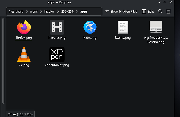The height and width of the screenshot is (117, 180).
Task: Click the xppentablet.png file name label
Action: 57,65
